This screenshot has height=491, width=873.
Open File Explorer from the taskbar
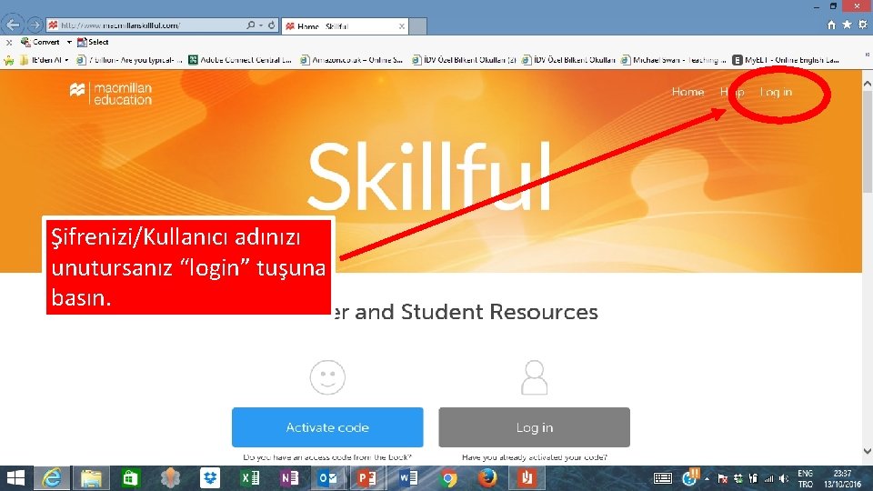pyautogui.click(x=91, y=478)
